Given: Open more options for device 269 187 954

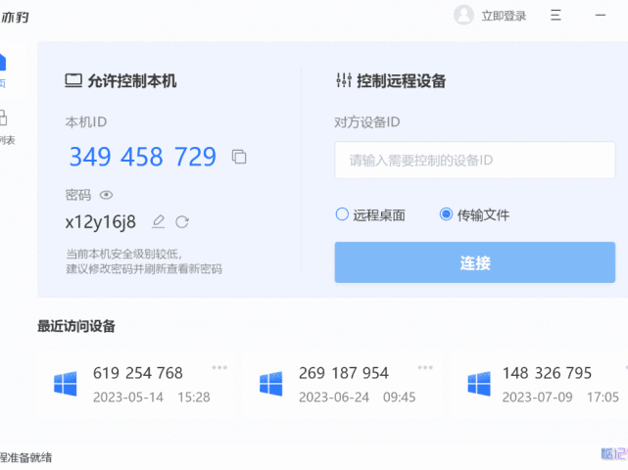Looking at the screenshot, I should click(425, 367).
